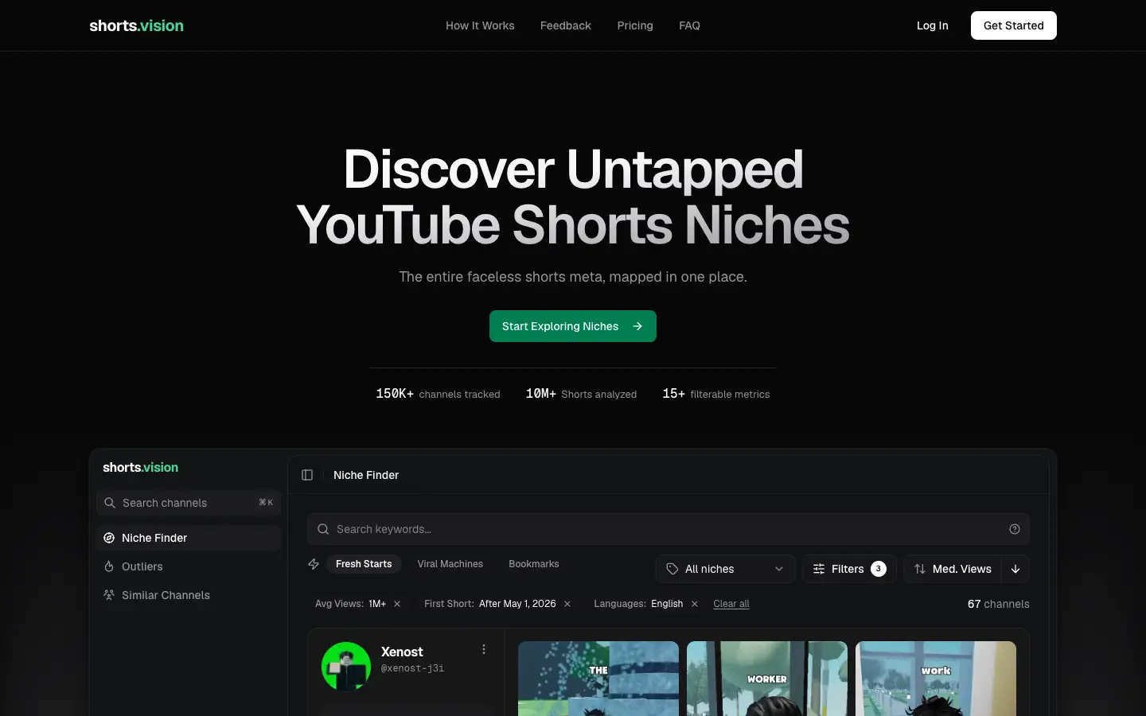The height and width of the screenshot is (716, 1146).
Task: Click the shorts.vision logo in header
Action: pos(136,25)
